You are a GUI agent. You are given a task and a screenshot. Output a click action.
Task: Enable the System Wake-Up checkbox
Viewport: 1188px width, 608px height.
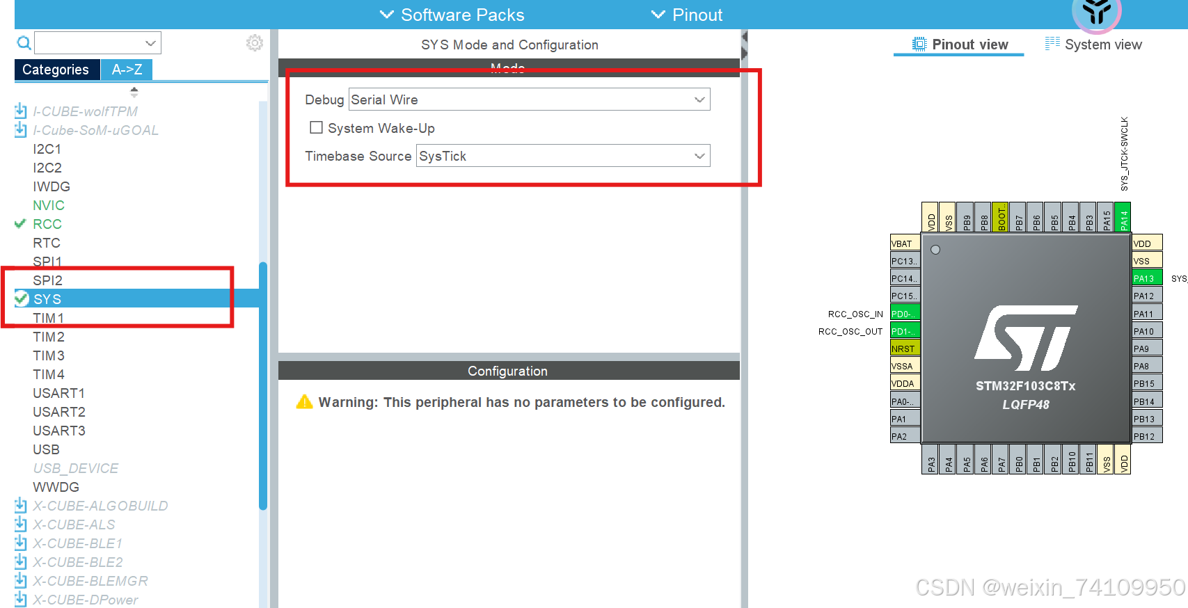pos(316,127)
